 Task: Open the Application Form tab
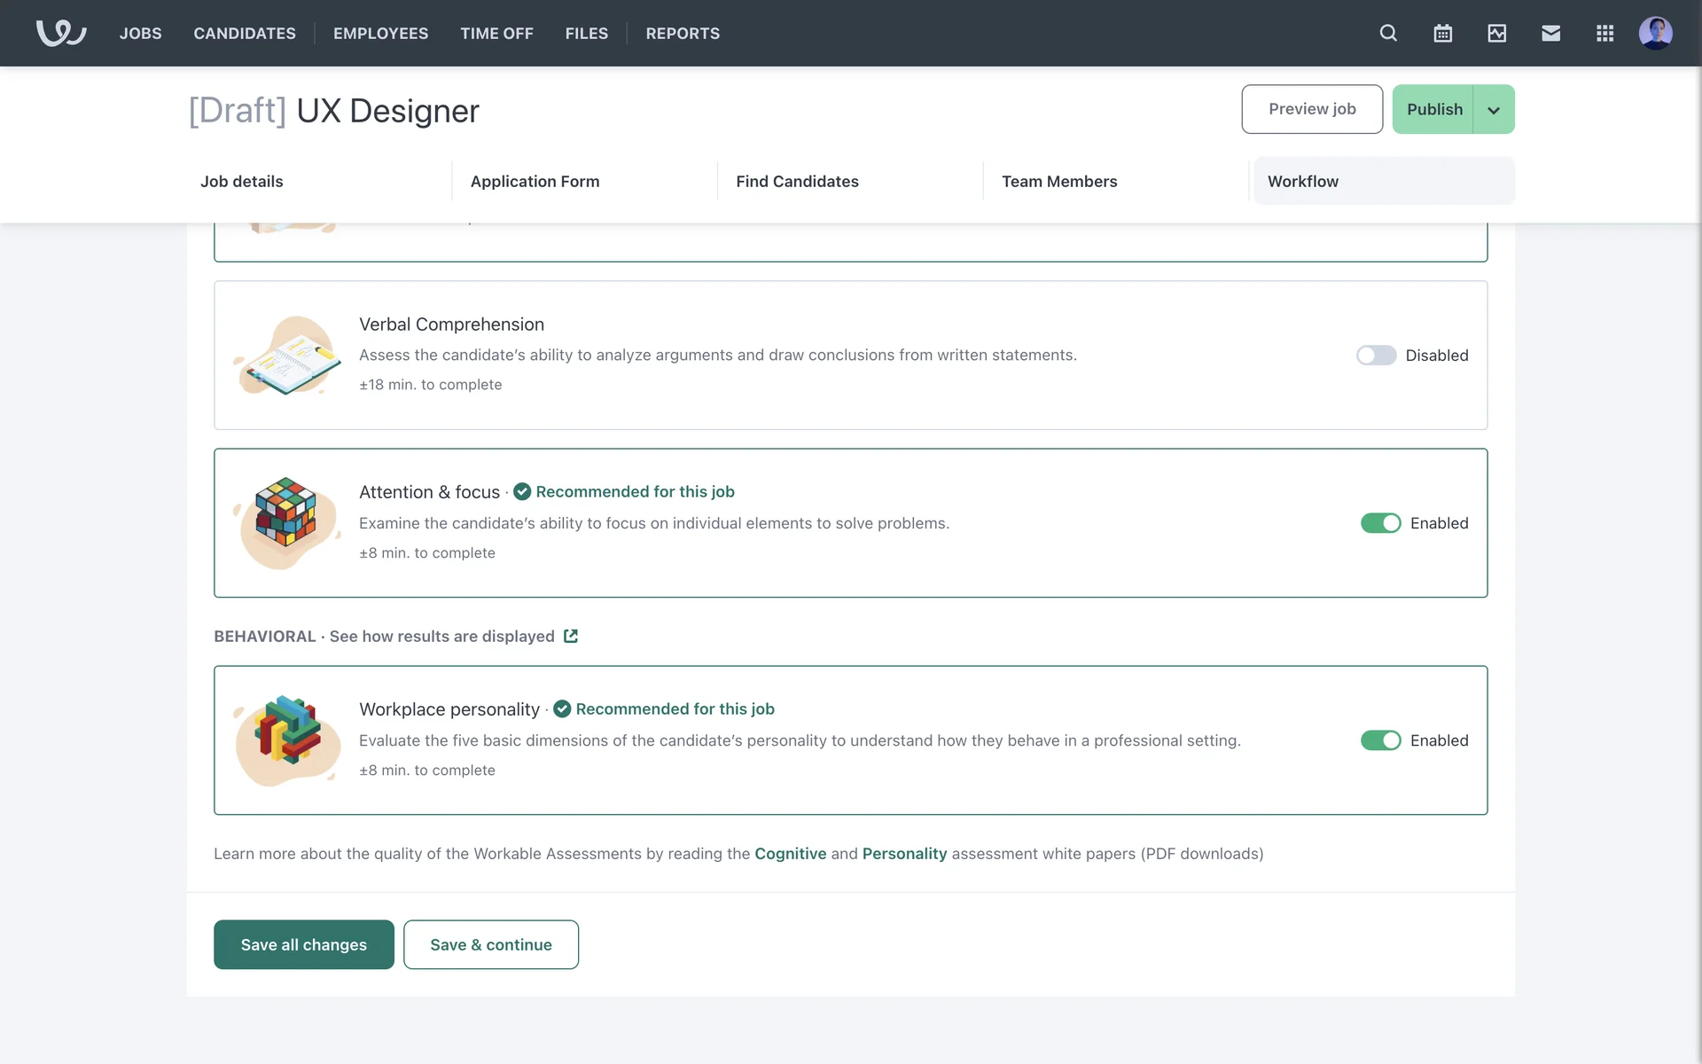(x=535, y=181)
